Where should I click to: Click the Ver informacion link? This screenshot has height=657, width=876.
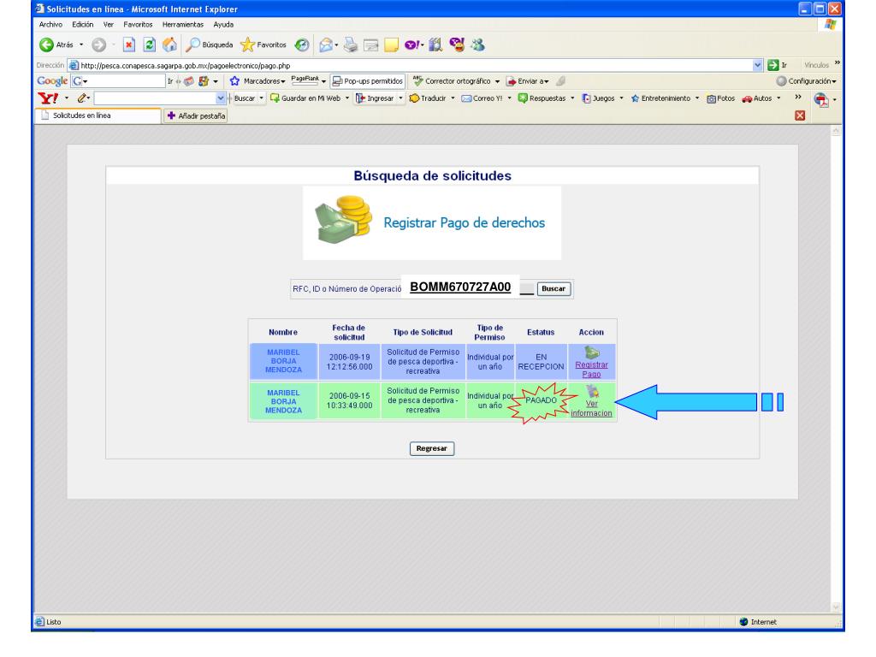592,408
